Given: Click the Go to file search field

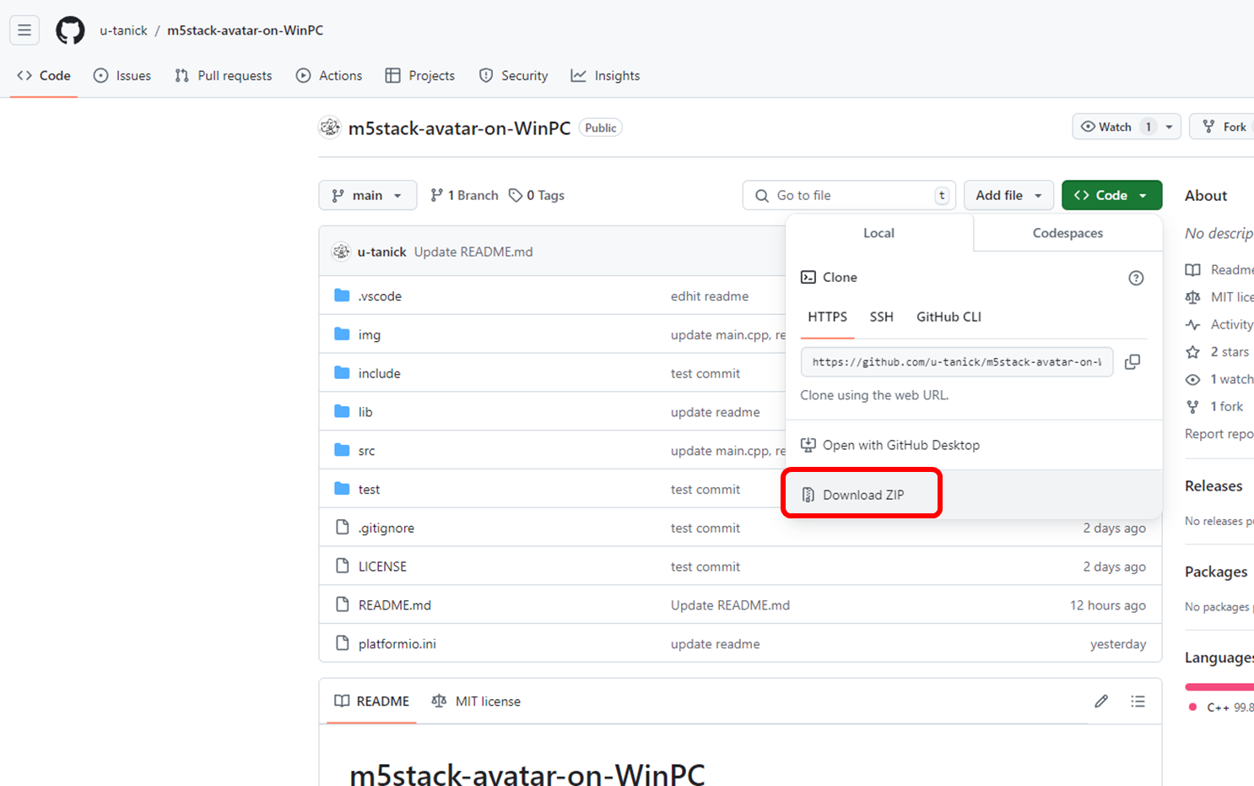Looking at the screenshot, I should click(x=849, y=195).
